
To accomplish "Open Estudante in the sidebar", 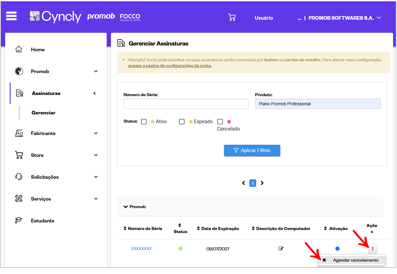I will [x=43, y=221].
